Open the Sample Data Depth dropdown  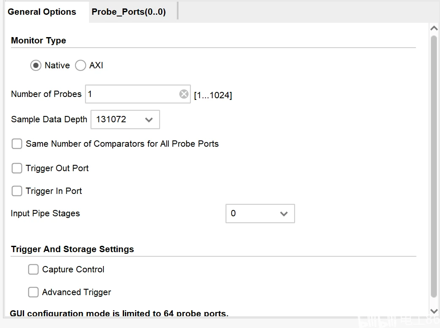pyautogui.click(x=125, y=120)
